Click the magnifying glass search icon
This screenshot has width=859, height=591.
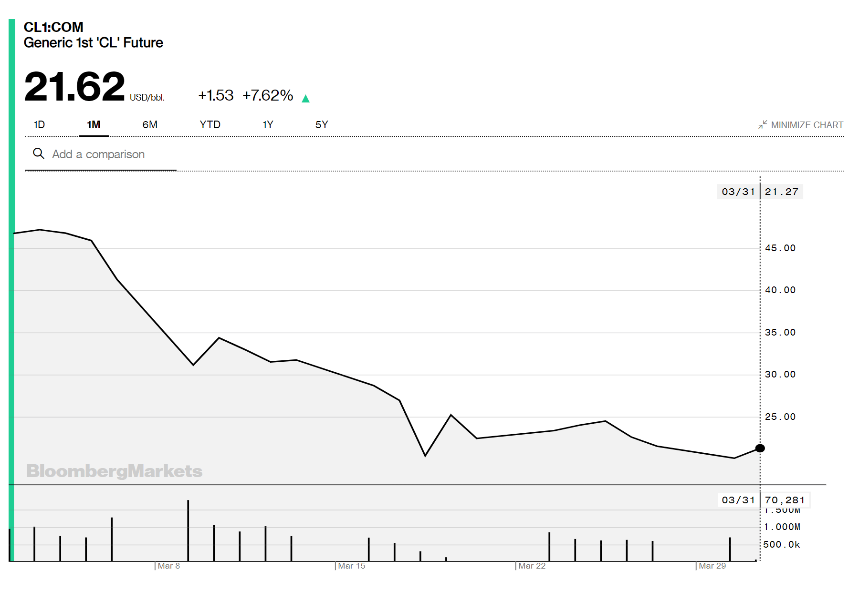(x=38, y=153)
